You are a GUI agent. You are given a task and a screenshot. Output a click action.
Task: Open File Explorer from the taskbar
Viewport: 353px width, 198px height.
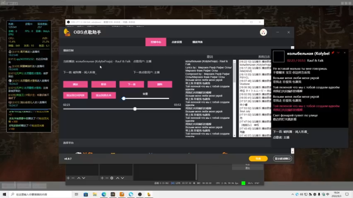[x=95, y=194]
